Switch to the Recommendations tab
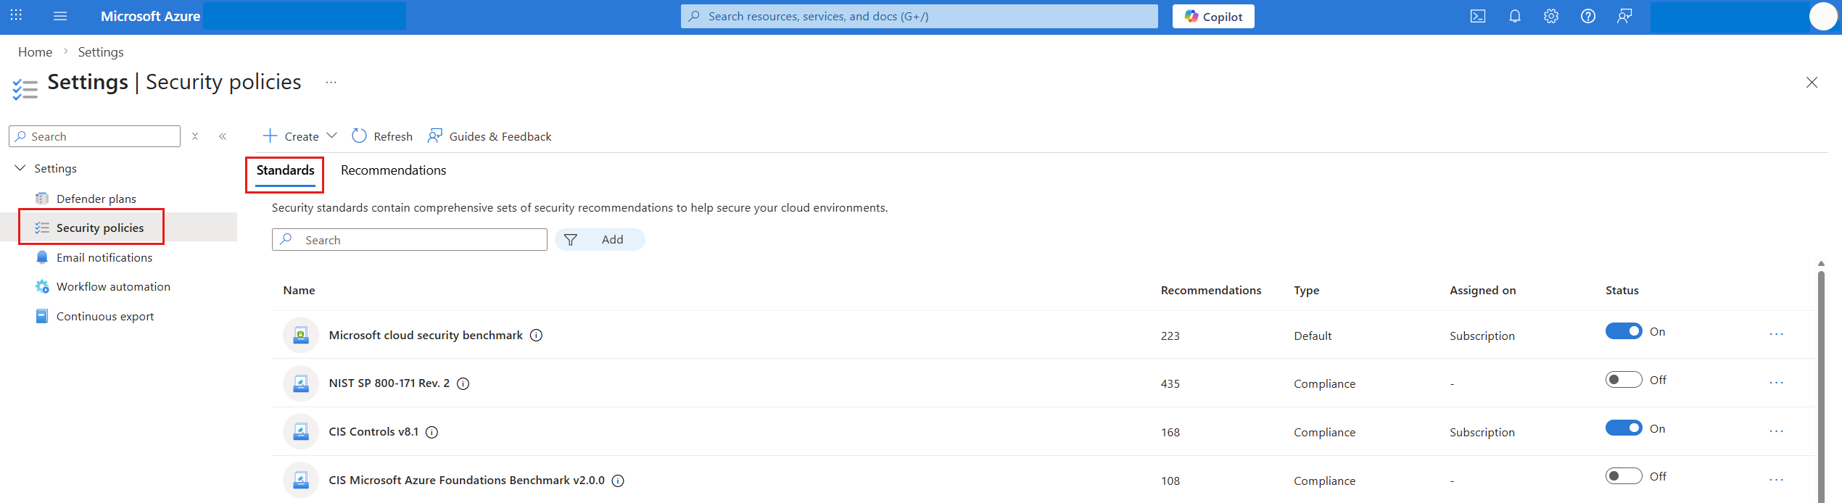1842x503 pixels. (394, 170)
